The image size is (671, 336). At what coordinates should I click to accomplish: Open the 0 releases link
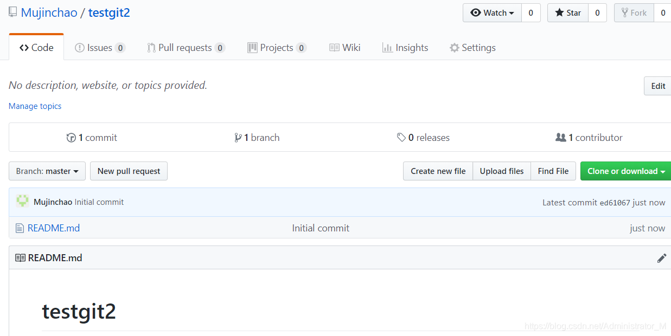(x=423, y=138)
